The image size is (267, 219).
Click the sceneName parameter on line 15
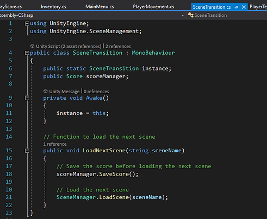point(166,151)
